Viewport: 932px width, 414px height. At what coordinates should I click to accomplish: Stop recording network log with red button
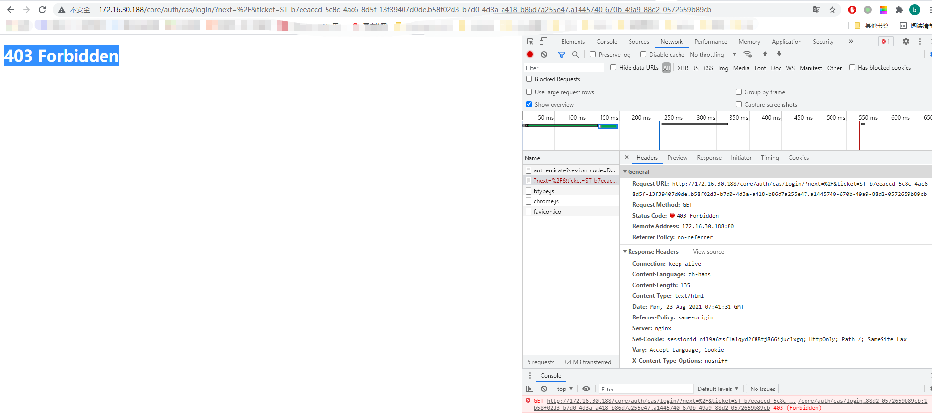[530, 54]
